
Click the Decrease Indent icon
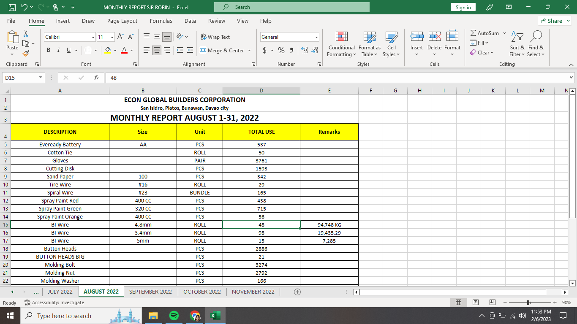point(180,50)
